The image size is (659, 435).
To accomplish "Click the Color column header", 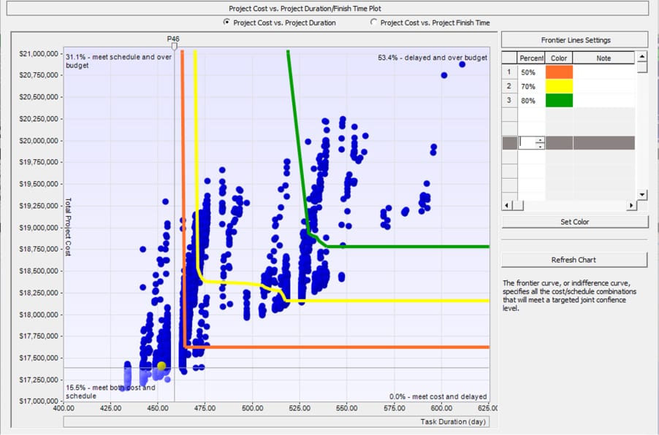I will (559, 58).
